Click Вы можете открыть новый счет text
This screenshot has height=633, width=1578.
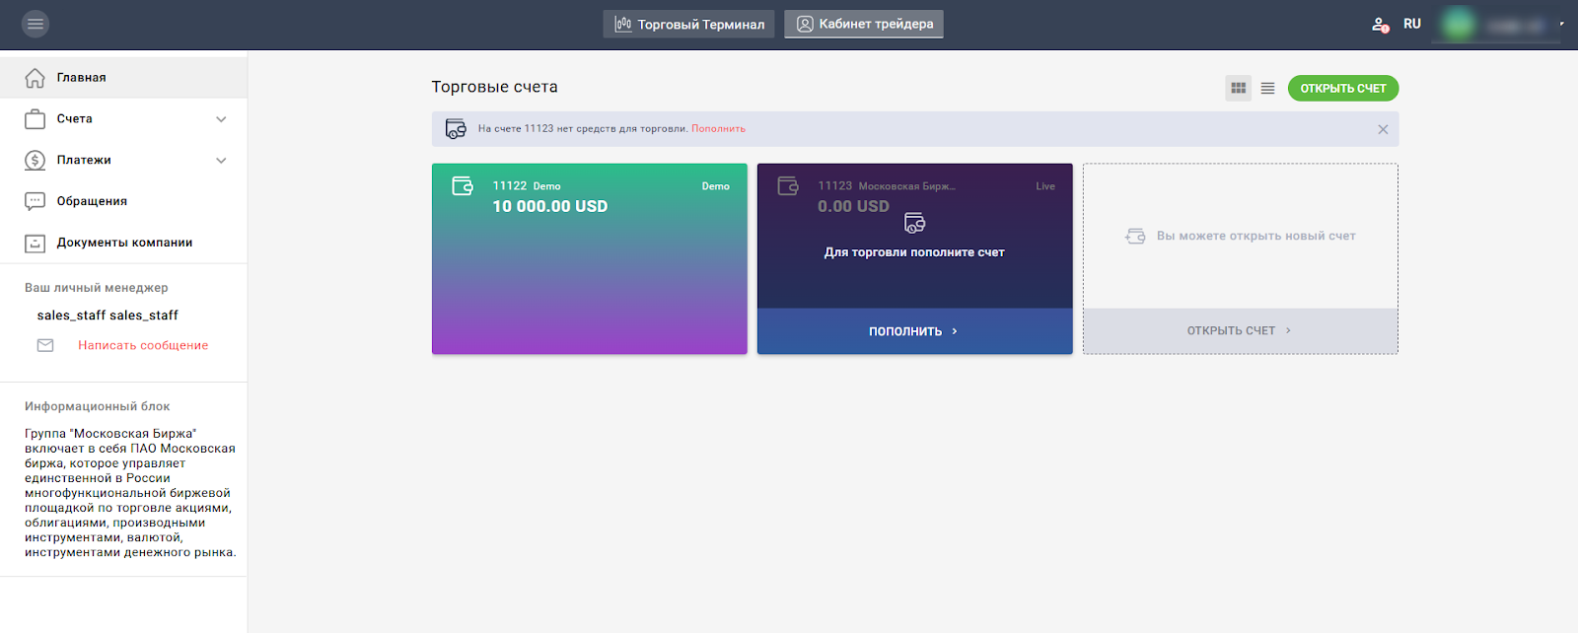click(1255, 236)
